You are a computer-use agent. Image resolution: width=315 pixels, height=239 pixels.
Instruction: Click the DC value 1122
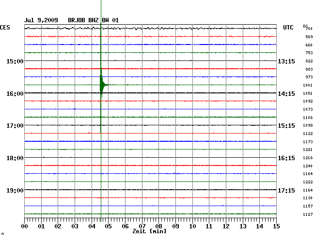308,134
